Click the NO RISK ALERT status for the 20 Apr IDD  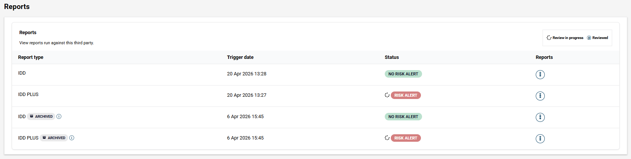[403, 74]
